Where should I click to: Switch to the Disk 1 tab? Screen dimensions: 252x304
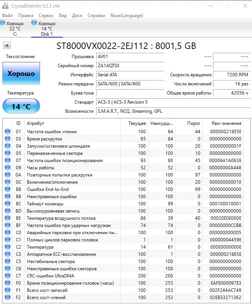pos(47,28)
